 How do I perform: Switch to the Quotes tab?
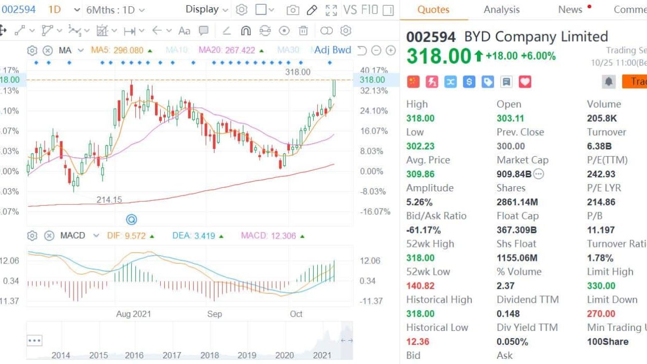tap(433, 9)
